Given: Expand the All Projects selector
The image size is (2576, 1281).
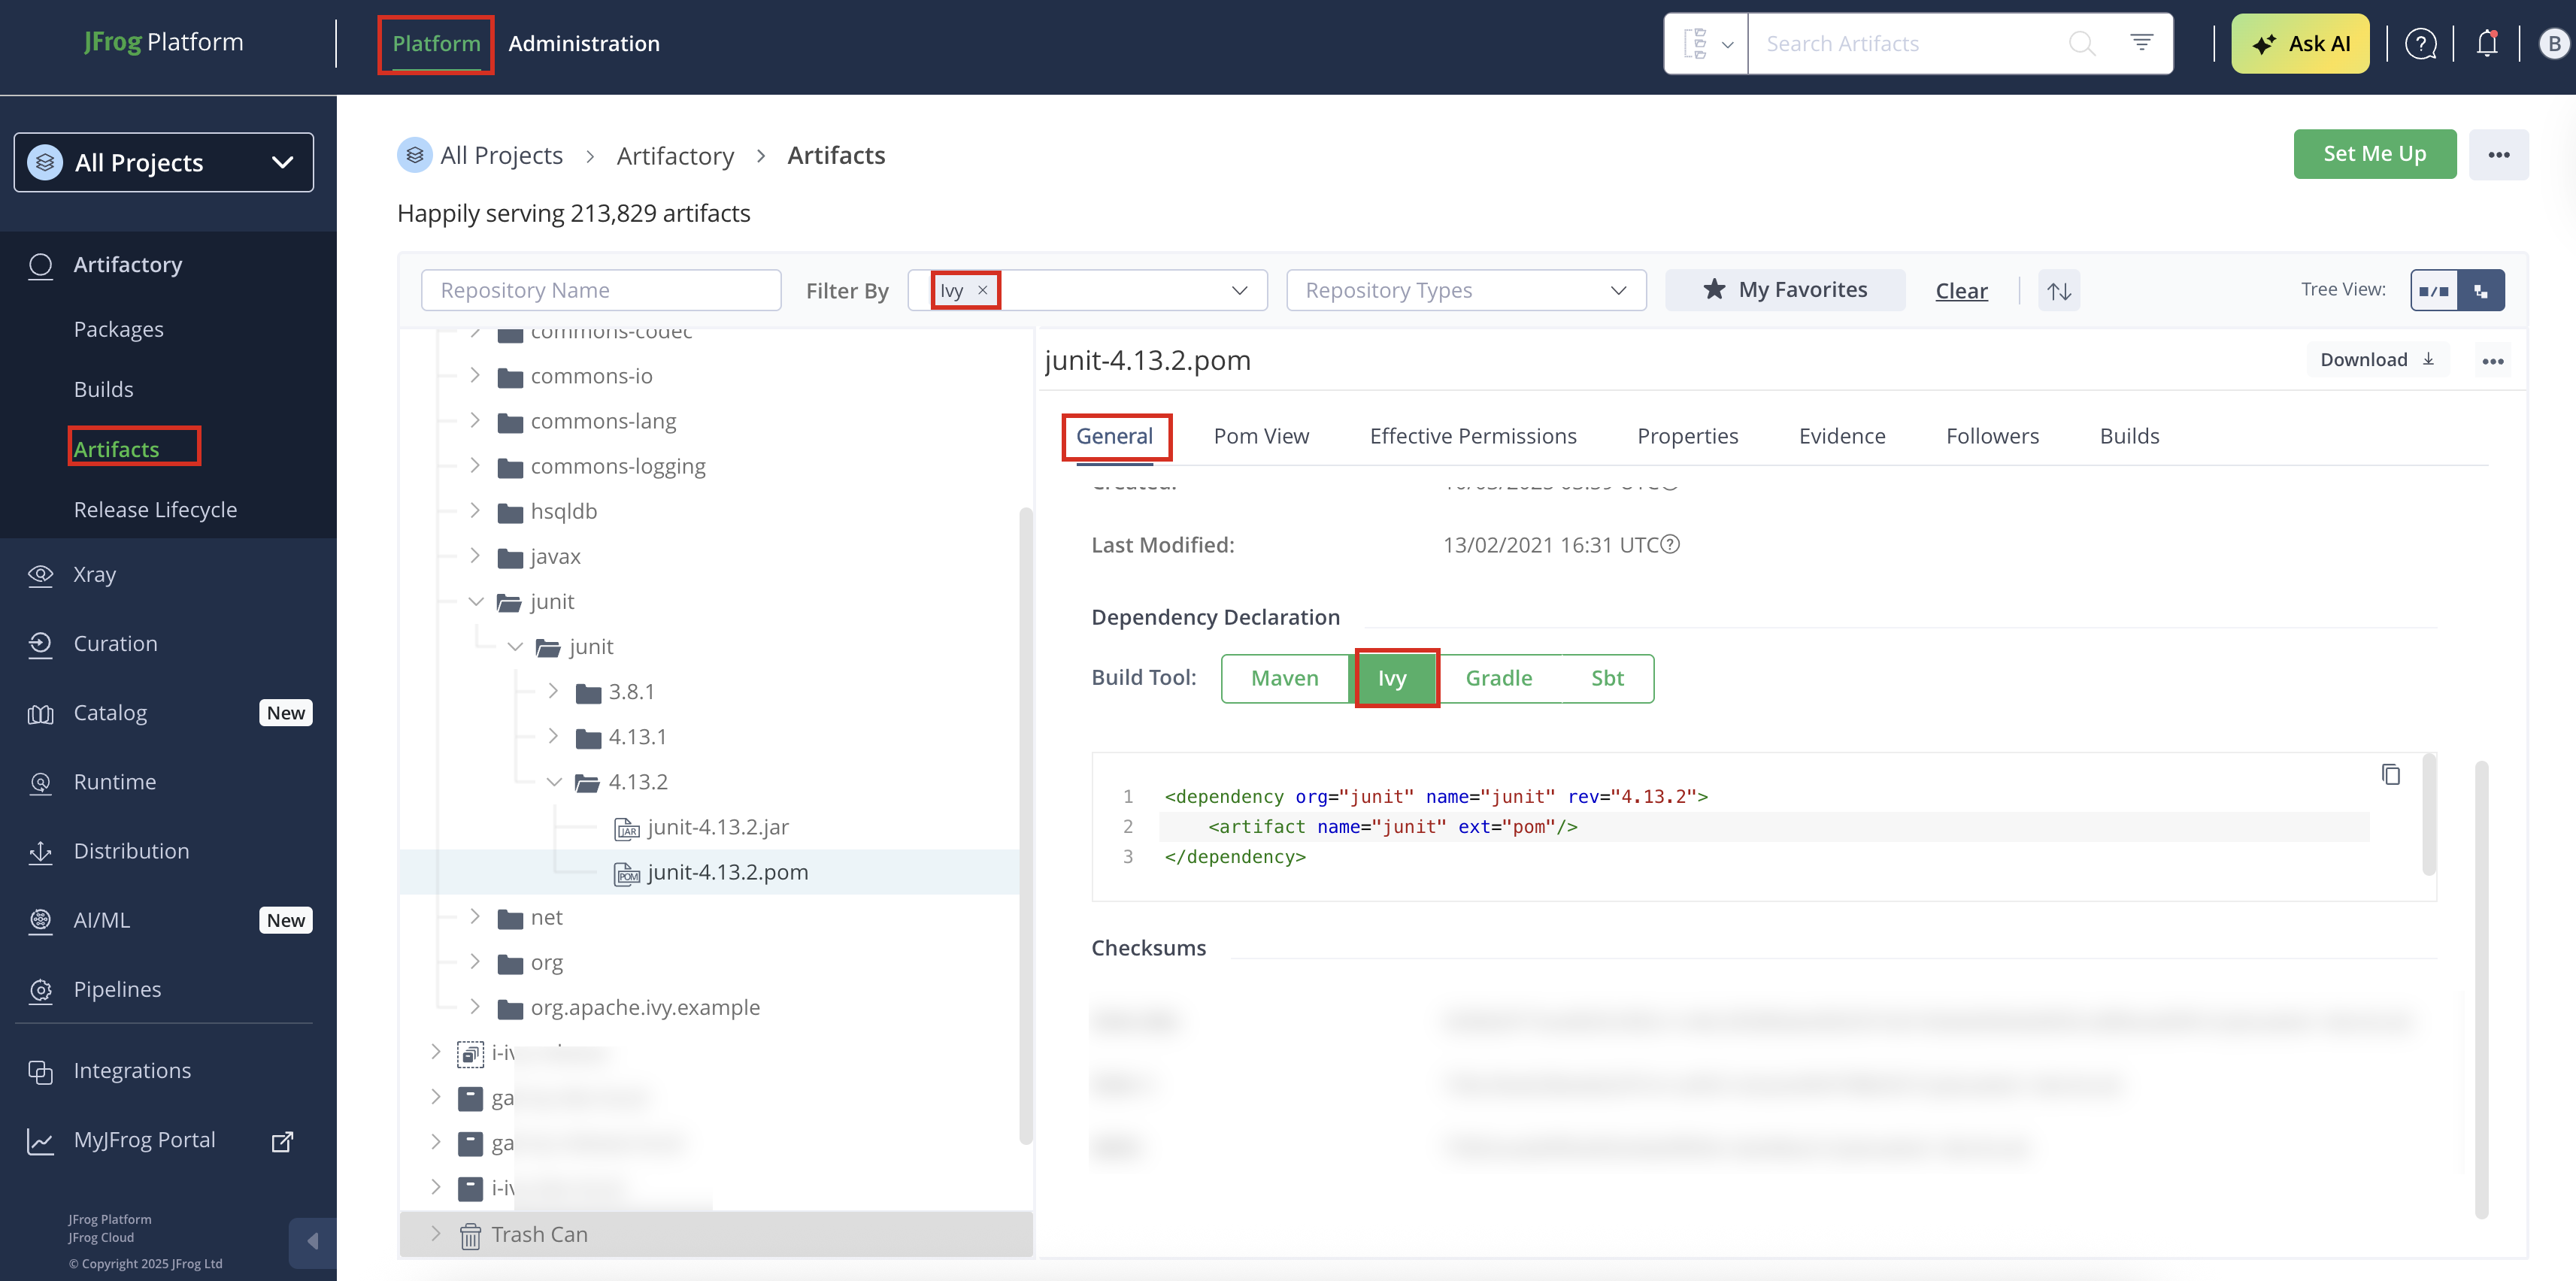Looking at the screenshot, I should (x=163, y=162).
